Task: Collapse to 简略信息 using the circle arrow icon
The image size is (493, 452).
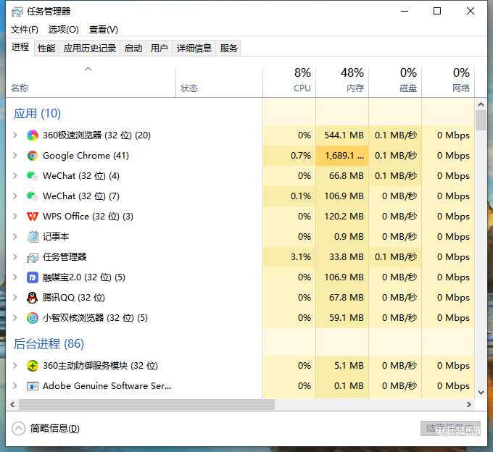Action: [18, 428]
